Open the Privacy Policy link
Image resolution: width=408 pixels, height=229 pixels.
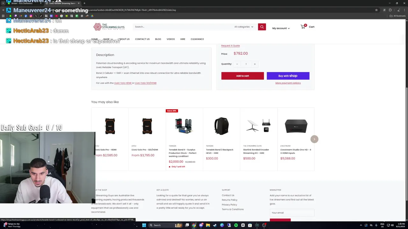(229, 205)
